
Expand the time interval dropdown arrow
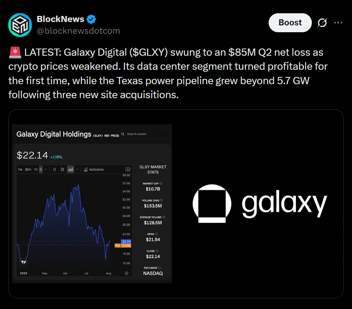(x=46, y=169)
